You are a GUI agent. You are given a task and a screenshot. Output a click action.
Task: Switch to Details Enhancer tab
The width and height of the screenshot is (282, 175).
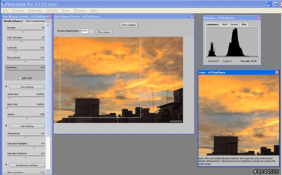click(13, 21)
